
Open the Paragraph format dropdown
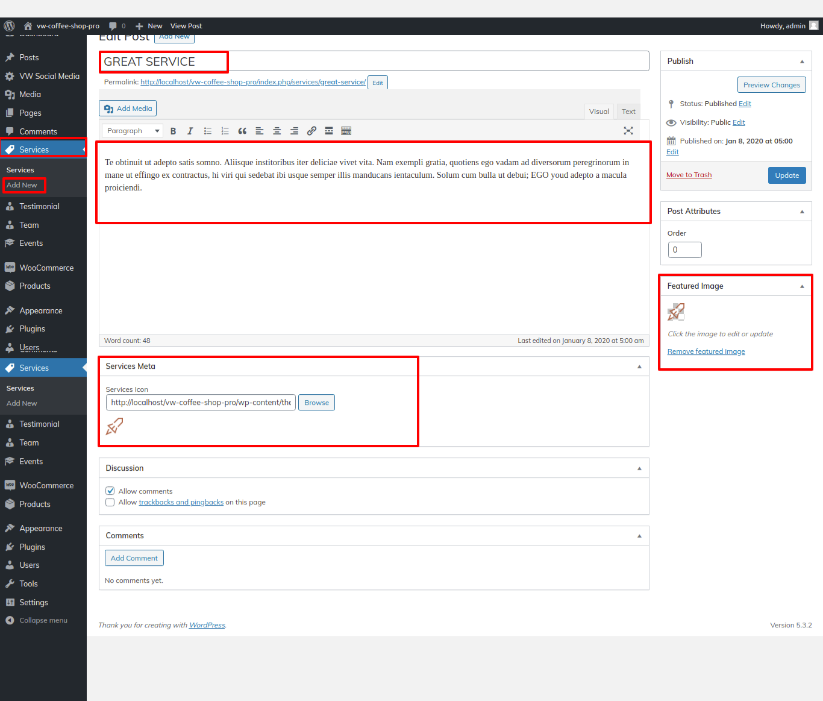click(133, 131)
